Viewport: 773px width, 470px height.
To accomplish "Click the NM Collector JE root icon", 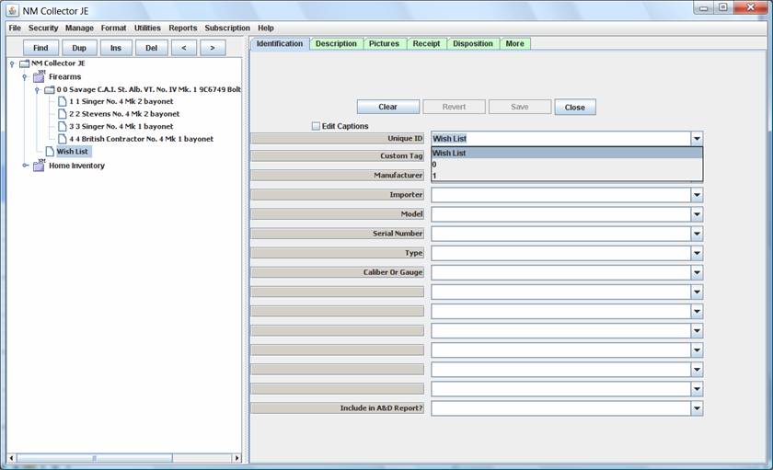I will 25,63.
